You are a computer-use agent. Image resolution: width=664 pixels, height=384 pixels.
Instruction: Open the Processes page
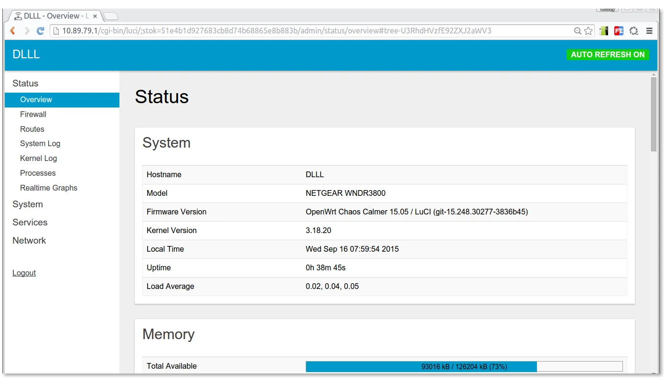(x=38, y=173)
